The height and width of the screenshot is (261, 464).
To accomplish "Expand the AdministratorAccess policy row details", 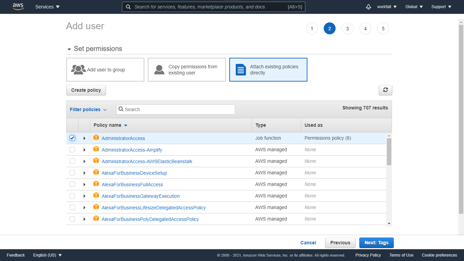I will 84,138.
